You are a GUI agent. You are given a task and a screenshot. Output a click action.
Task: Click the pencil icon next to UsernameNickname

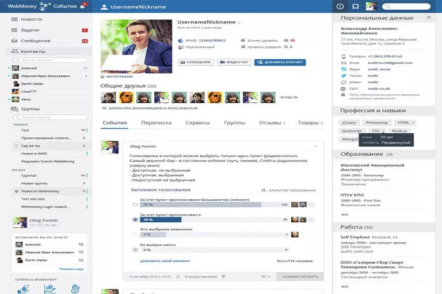point(239,22)
